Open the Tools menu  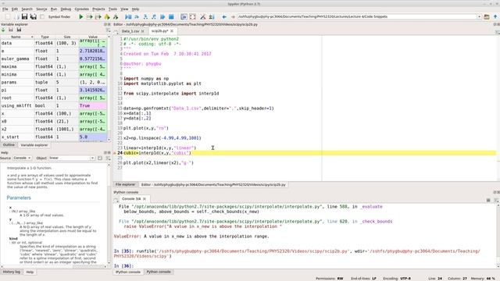[112, 9]
